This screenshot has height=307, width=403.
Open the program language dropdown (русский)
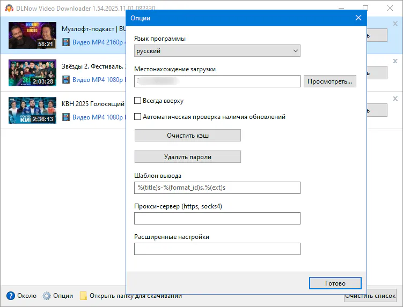click(217, 51)
